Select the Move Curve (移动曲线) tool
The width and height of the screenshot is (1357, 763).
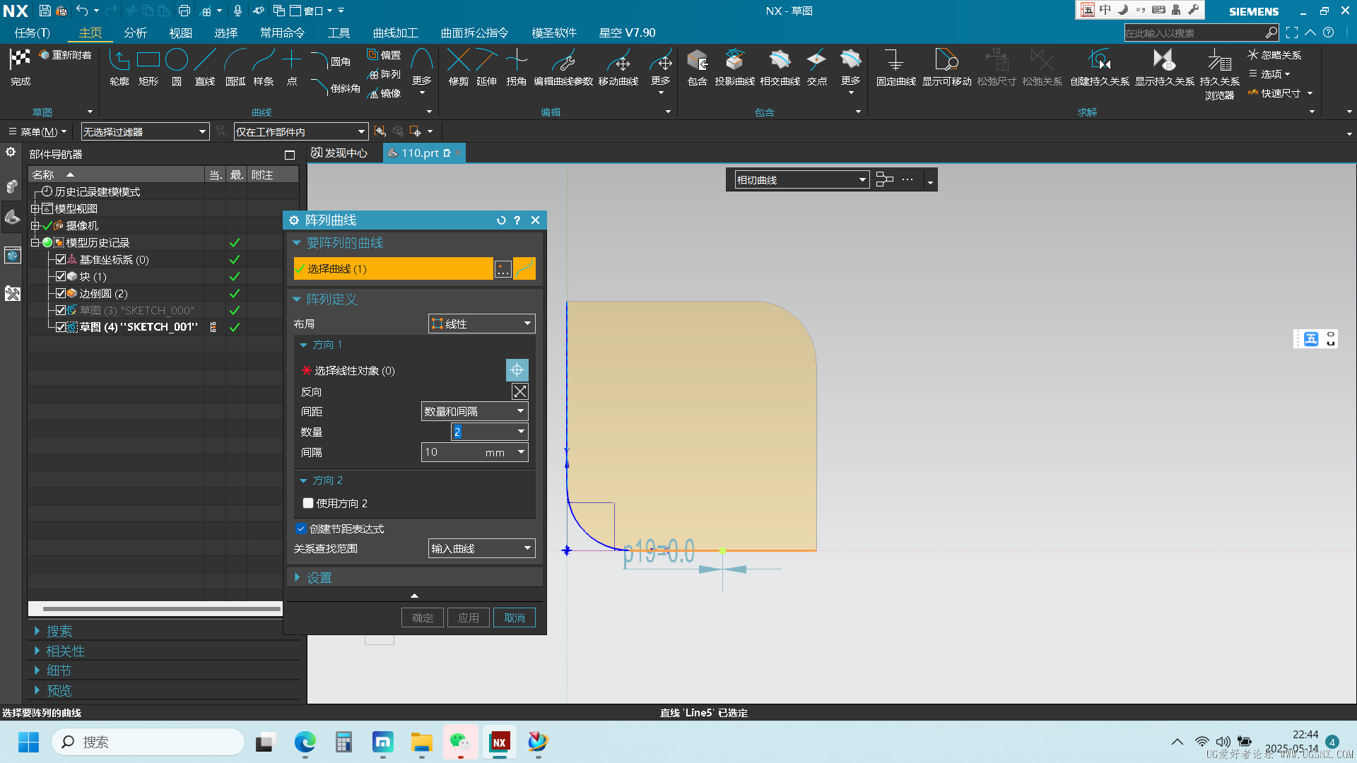[x=618, y=68]
